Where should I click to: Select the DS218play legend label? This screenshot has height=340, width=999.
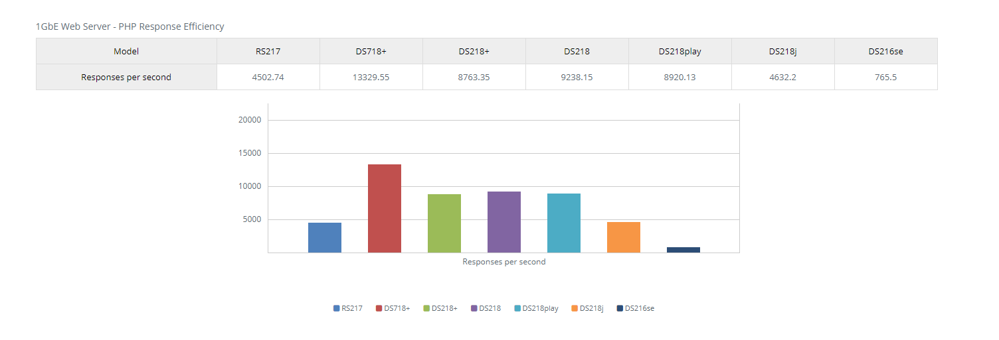(x=541, y=308)
